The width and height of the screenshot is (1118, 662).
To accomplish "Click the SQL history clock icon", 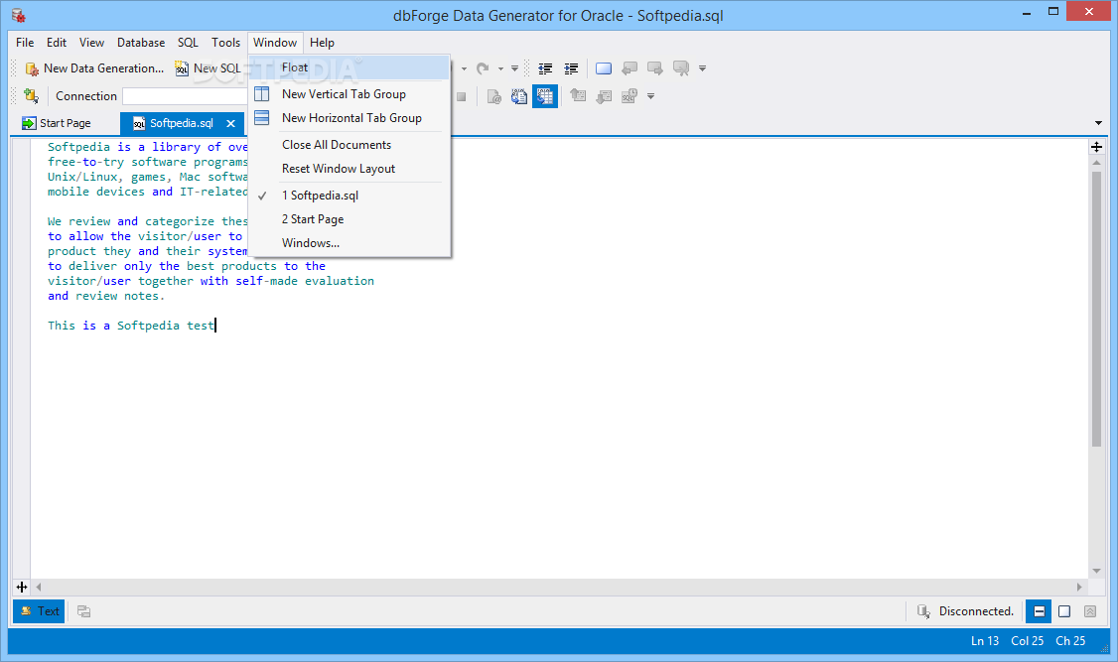I will (x=629, y=96).
